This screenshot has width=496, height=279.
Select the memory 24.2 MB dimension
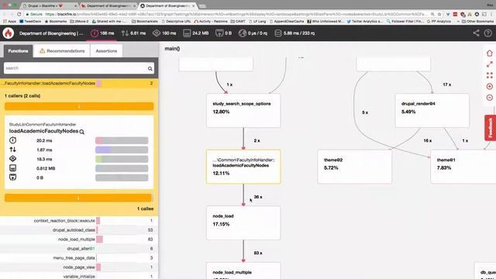pos(196,33)
